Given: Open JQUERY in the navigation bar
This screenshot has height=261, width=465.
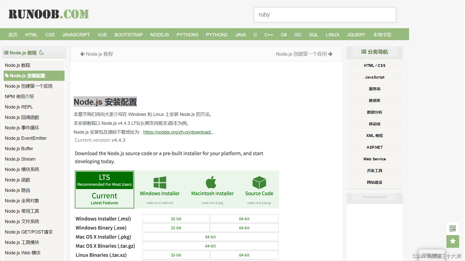Looking at the screenshot, I should tap(356, 35).
